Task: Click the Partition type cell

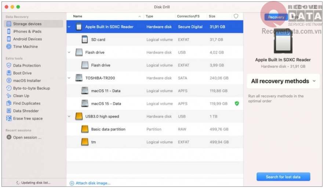Action: pyautogui.click(x=154, y=129)
